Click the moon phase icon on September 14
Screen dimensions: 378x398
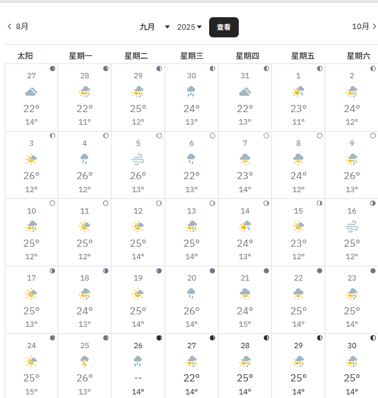(266, 203)
